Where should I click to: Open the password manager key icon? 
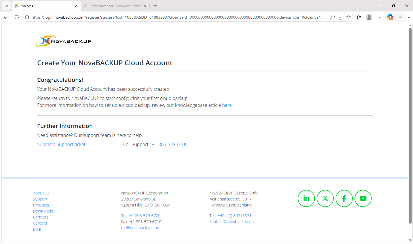(332, 17)
